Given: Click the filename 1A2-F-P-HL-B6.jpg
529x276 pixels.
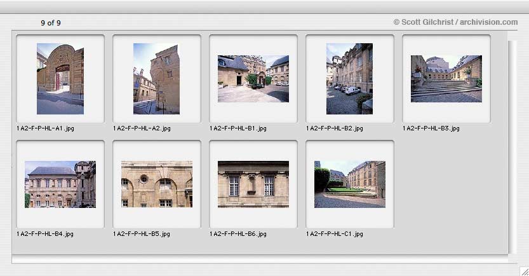Looking at the screenshot, I should click(238, 234).
